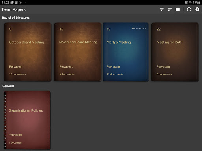The image size is (202, 151).
Task: Open the November Board Meeting book
Action: (78, 52)
